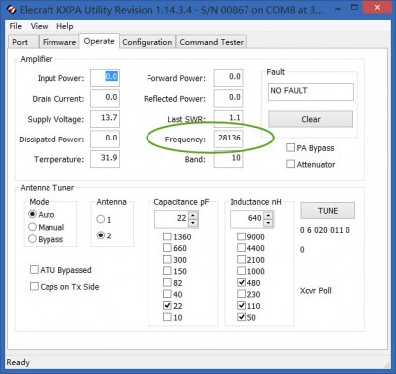Decrease capacitance with the down arrow
The image size is (396, 374).
click(x=193, y=223)
